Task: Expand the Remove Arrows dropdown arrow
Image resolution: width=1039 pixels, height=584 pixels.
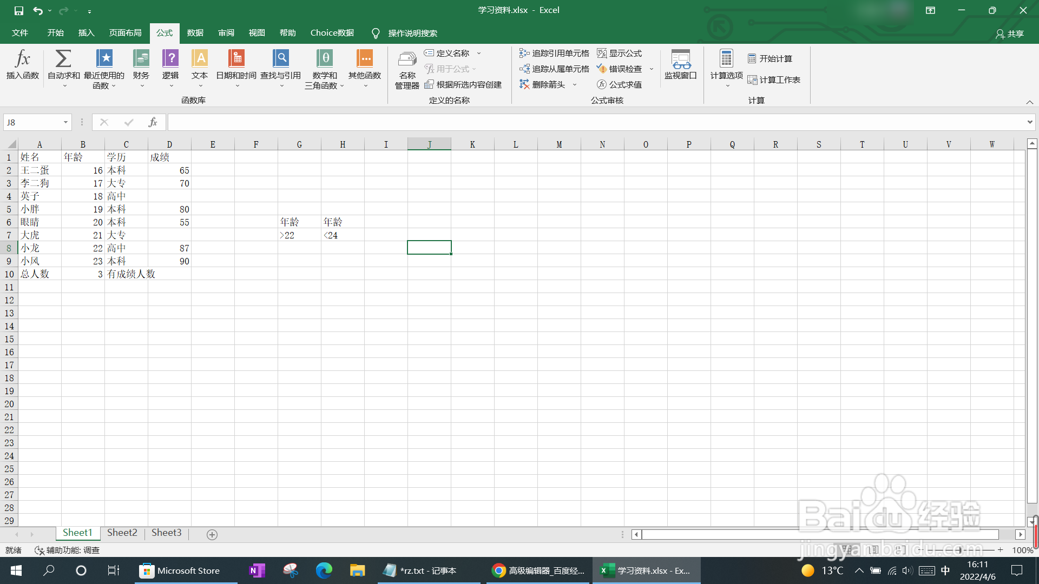Action: pos(575,84)
